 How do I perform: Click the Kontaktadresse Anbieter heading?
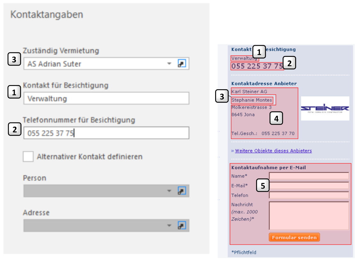(x=264, y=83)
